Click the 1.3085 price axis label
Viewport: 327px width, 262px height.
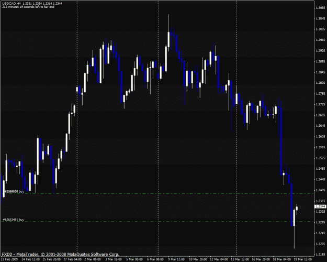[x=321, y=8]
